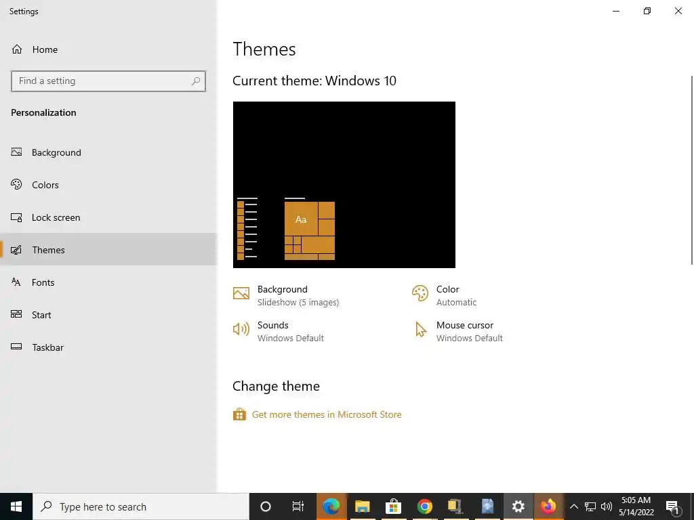Launch Microsoft Edge from taskbar
The width and height of the screenshot is (694, 520).
(x=331, y=506)
